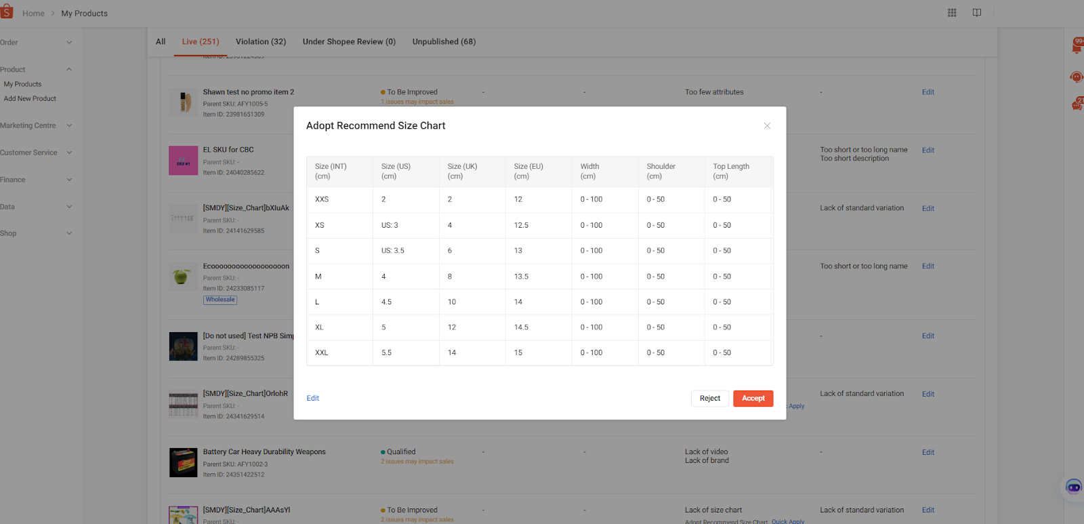Click the Wholesale tag under Ecooo product
Viewport: 1084px width, 524px height.
(220, 300)
